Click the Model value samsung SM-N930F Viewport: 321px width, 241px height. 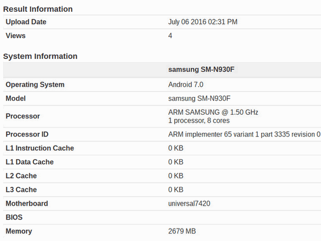click(x=199, y=99)
